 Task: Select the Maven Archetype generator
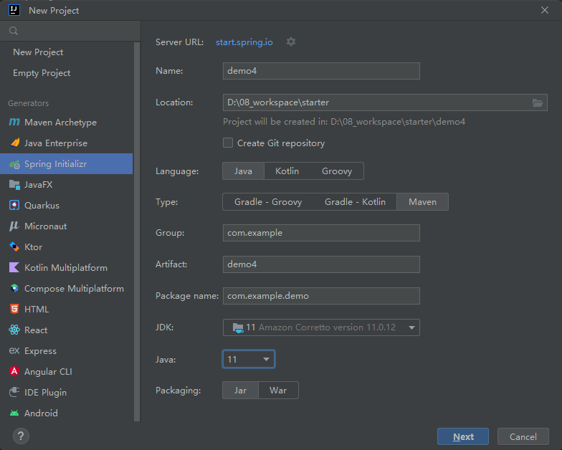60,123
